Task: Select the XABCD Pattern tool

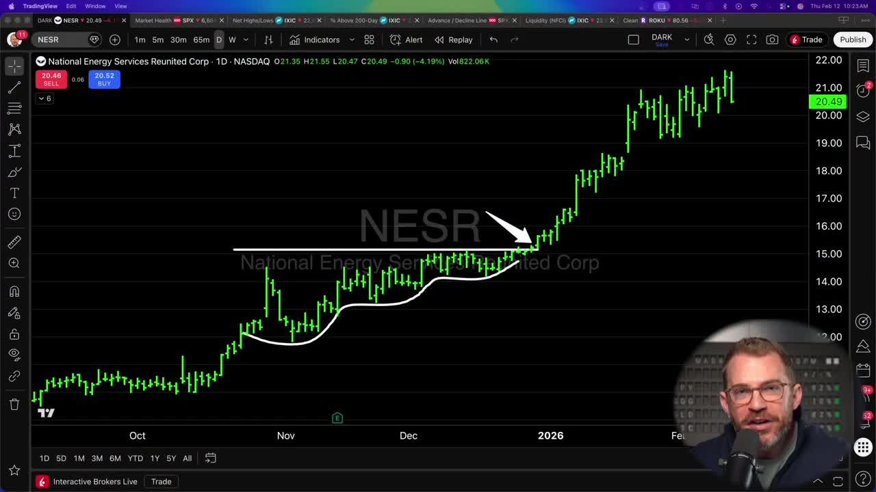Action: (x=14, y=129)
